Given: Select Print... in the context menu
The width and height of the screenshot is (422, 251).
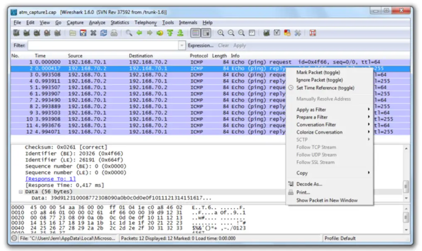Looking at the screenshot, I should pyautogui.click(x=303, y=192).
